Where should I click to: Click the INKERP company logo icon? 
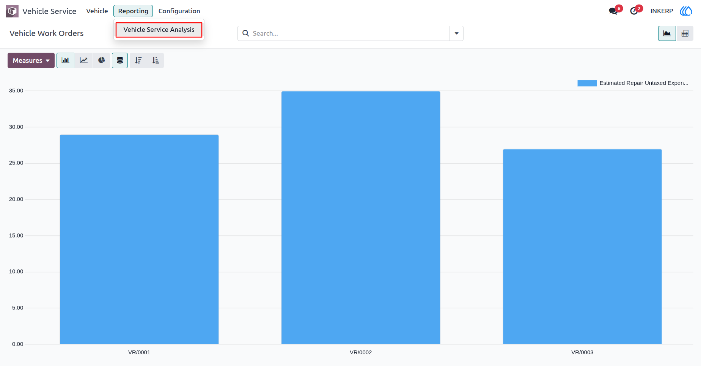pyautogui.click(x=686, y=11)
